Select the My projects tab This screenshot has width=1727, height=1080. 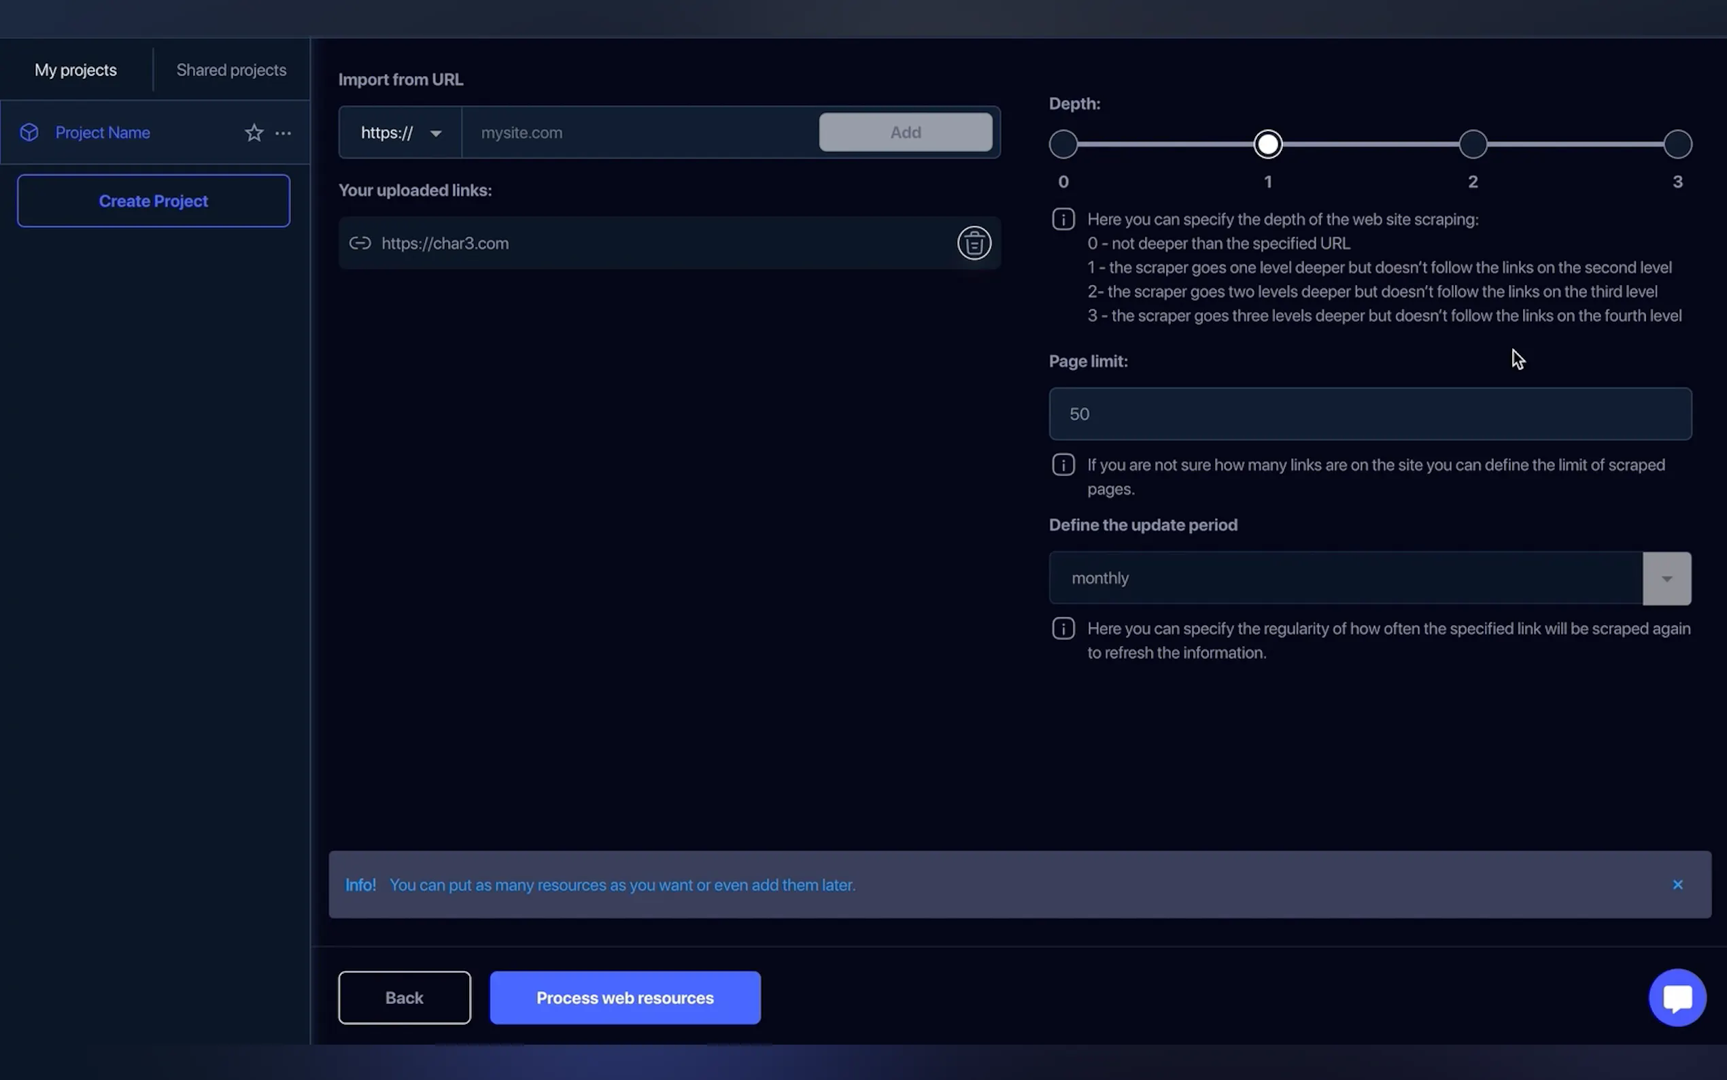pos(75,69)
